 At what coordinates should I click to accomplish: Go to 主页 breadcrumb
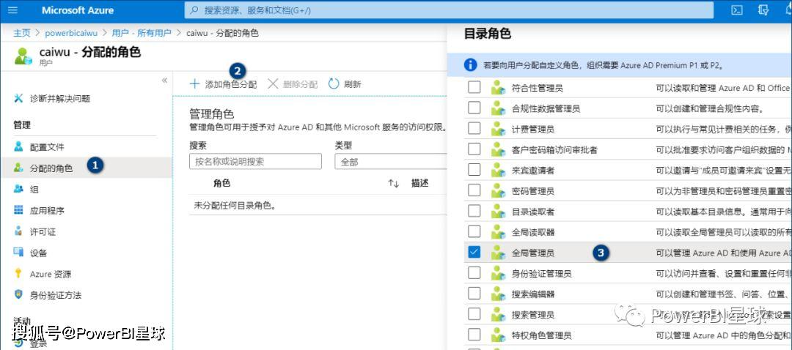22,33
